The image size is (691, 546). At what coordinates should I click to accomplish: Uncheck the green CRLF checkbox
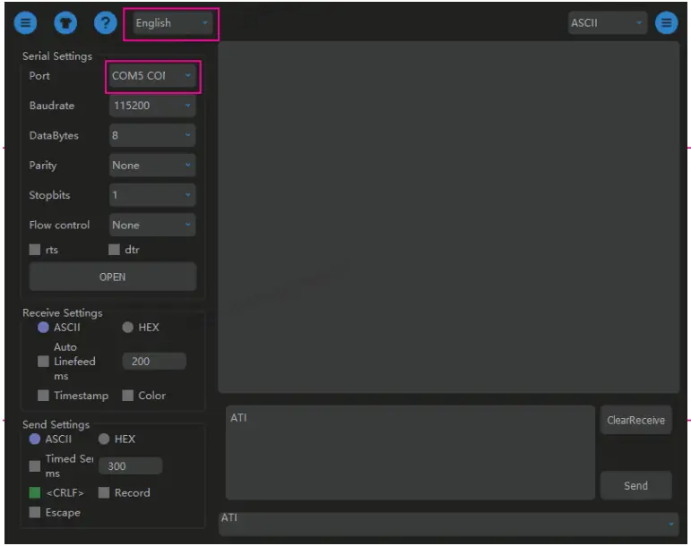(34, 493)
